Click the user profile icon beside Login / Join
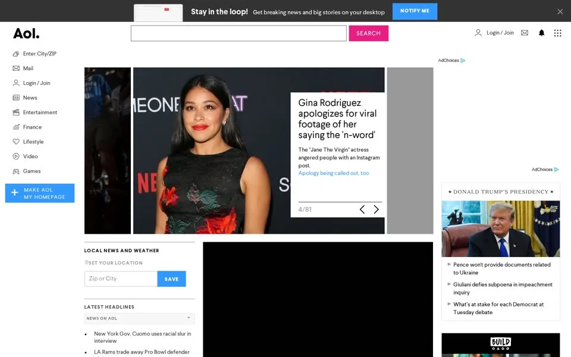Screen dimensions: 571x357 tap(478, 33)
